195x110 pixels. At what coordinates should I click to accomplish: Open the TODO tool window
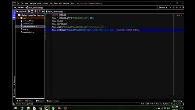click(x=19, y=101)
